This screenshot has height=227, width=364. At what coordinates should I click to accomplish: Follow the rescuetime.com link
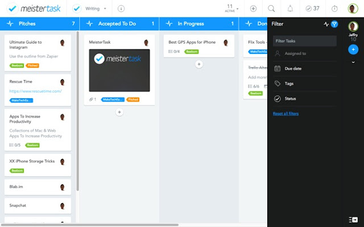pyautogui.click(x=35, y=91)
